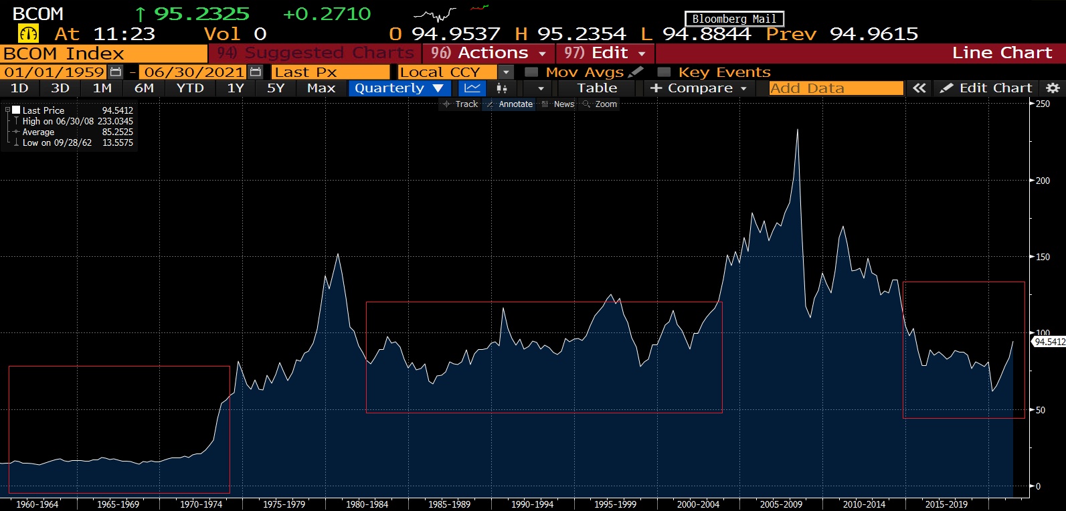Click the Add Data input field
This screenshot has width=1066, height=511.
[836, 88]
